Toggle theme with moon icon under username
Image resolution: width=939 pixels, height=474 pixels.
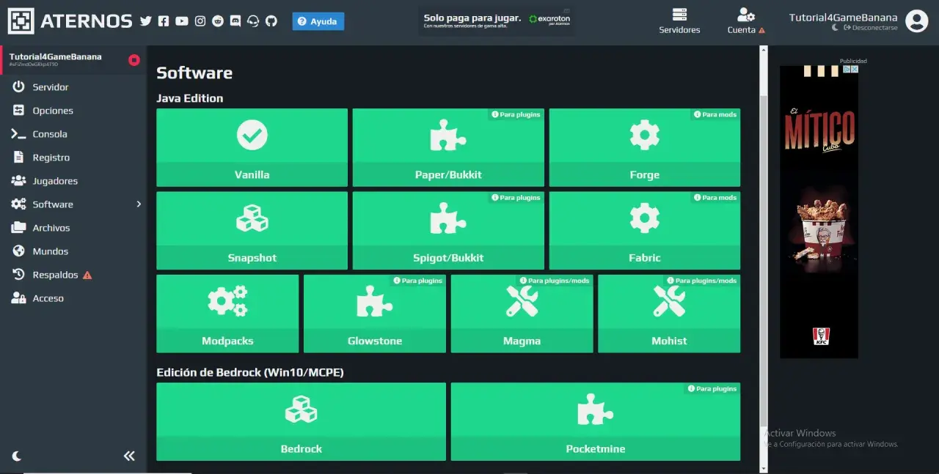835,28
